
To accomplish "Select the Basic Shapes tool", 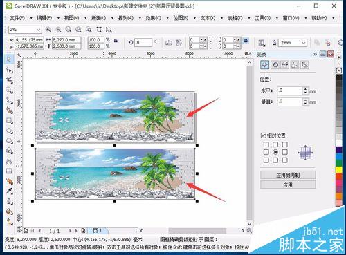I will tap(9, 151).
